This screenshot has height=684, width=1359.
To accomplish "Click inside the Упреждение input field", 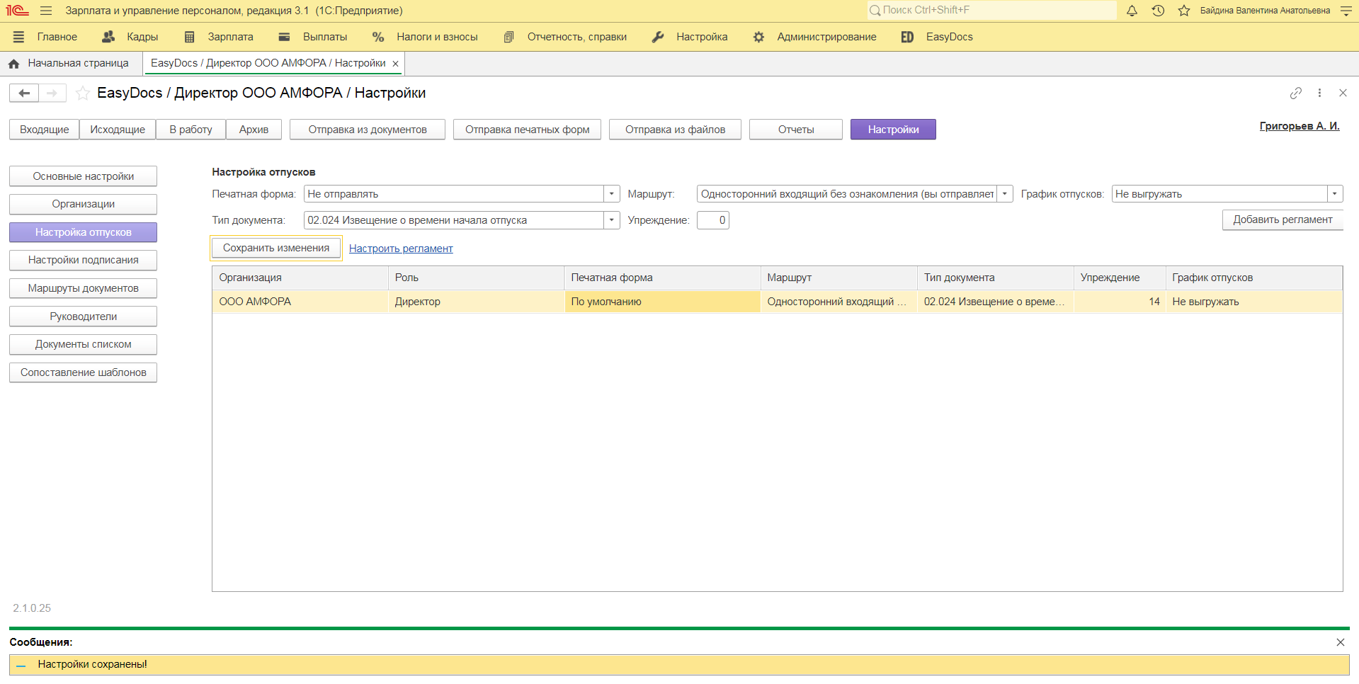I will click(x=712, y=220).
